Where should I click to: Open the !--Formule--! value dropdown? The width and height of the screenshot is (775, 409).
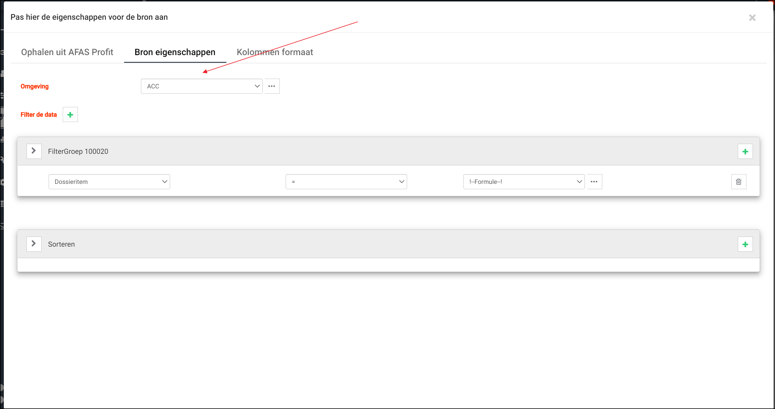[524, 182]
